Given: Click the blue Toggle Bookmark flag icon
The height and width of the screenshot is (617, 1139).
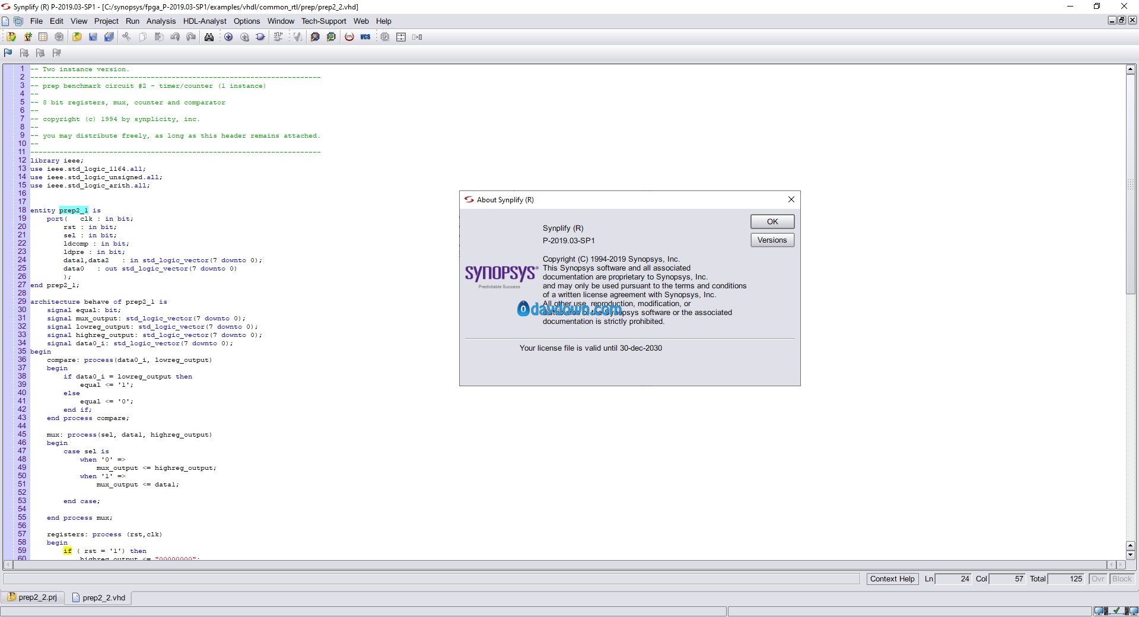Looking at the screenshot, I should tap(8, 53).
